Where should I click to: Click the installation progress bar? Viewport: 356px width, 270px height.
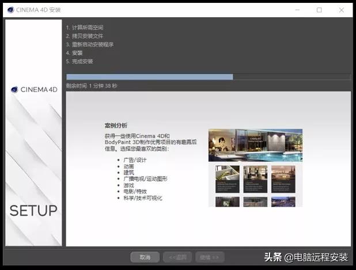click(208, 77)
